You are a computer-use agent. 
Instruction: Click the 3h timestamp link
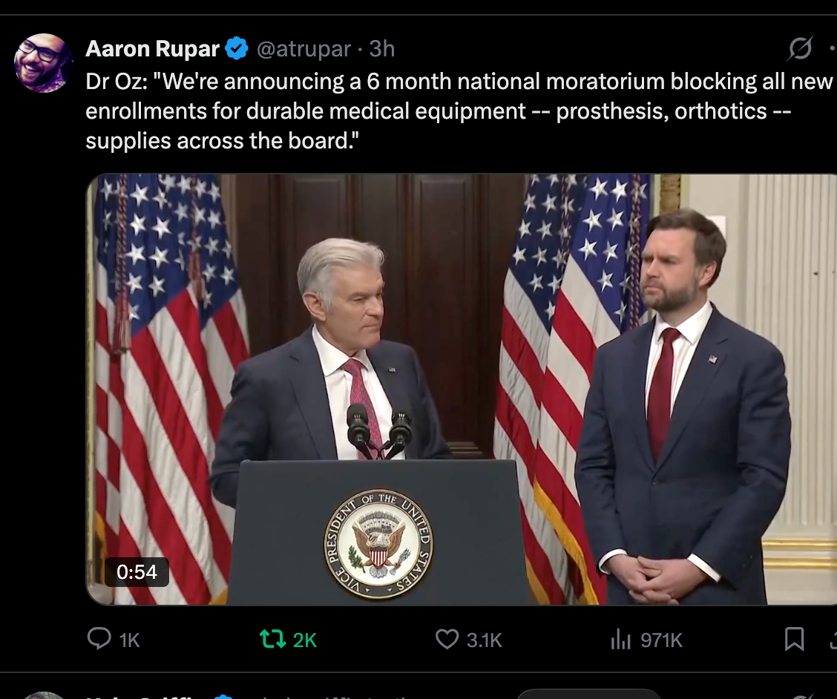[382, 49]
